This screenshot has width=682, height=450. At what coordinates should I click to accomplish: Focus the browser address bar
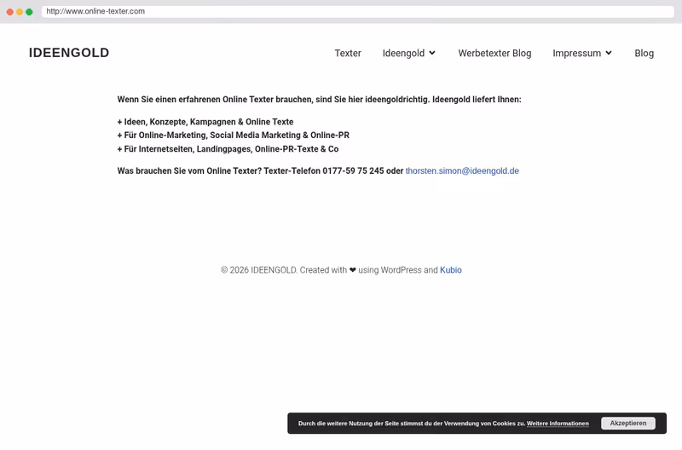pos(357,11)
